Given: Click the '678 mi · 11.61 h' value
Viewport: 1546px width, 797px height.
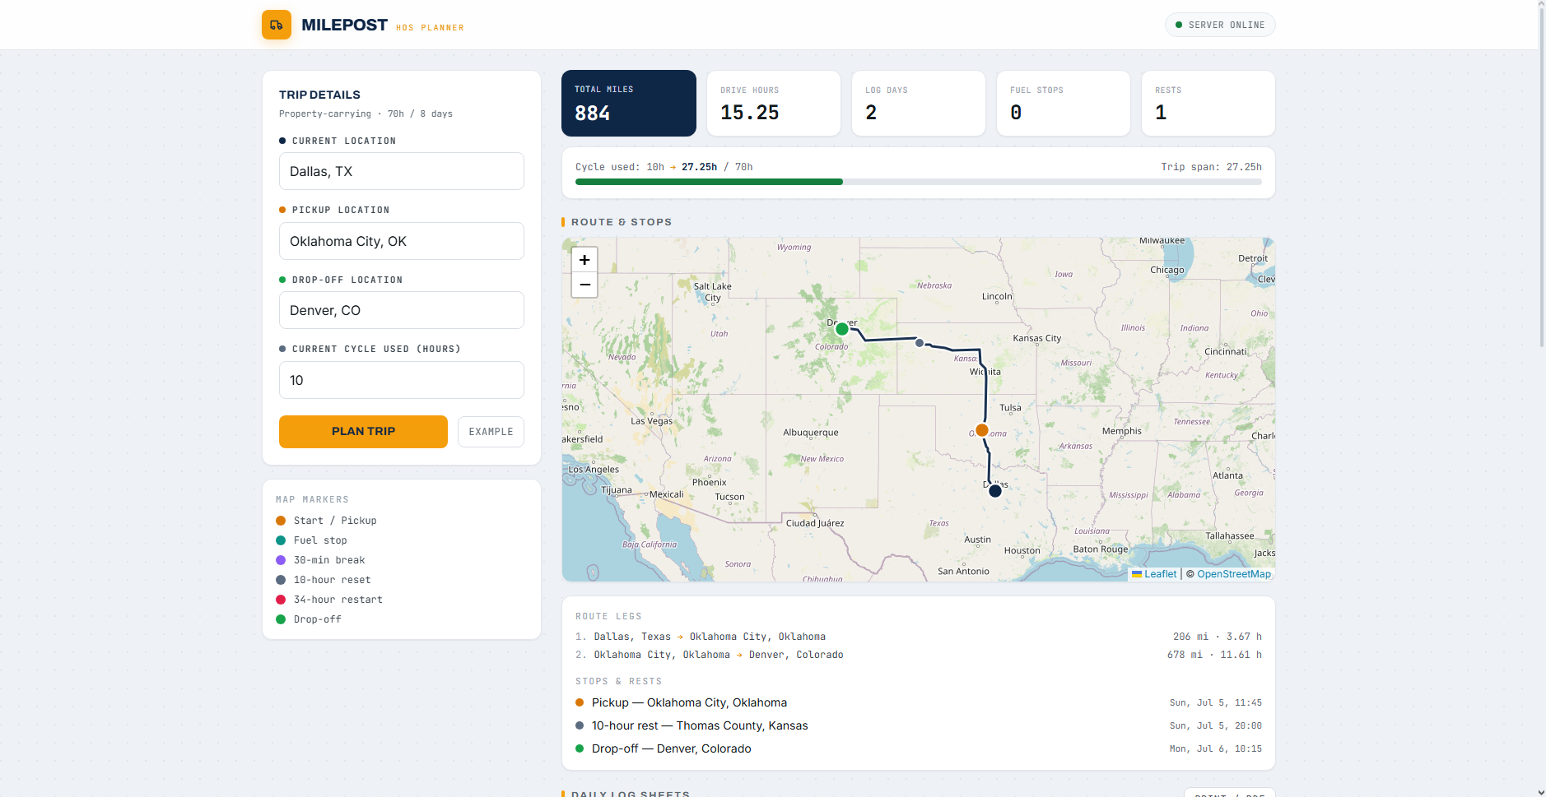Looking at the screenshot, I should (1214, 655).
